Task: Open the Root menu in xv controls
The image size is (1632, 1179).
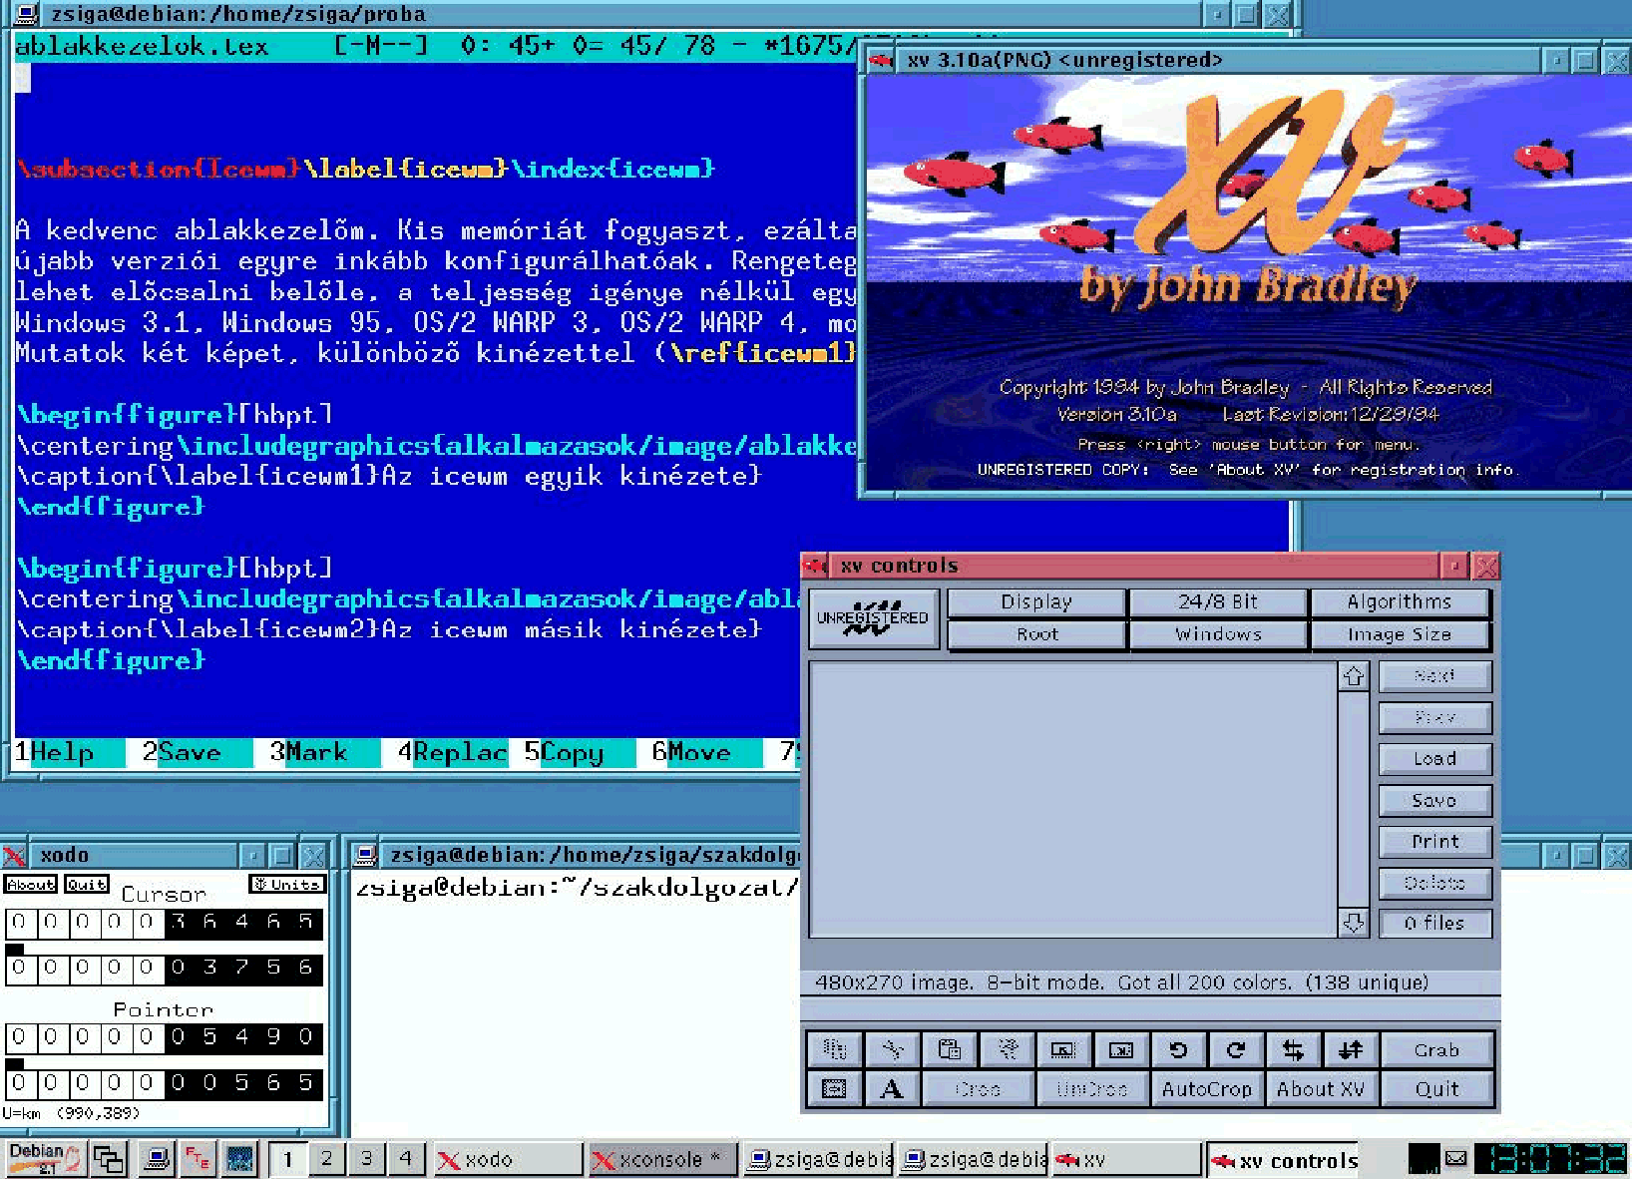Action: [1036, 634]
